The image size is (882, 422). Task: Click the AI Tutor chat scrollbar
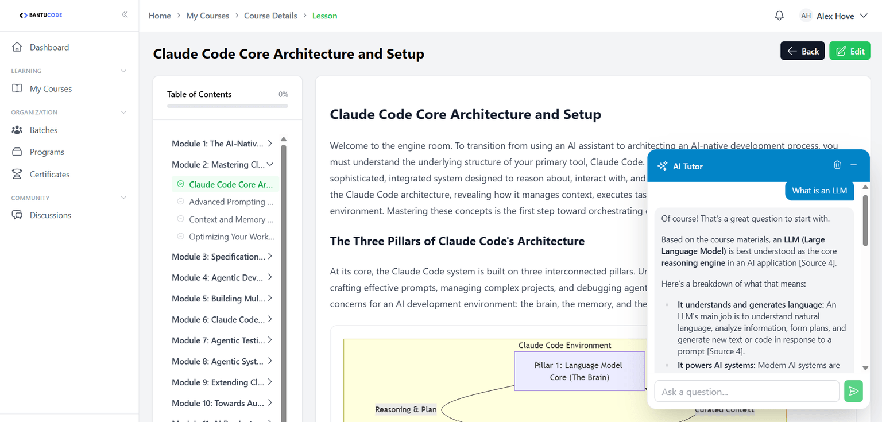click(865, 221)
